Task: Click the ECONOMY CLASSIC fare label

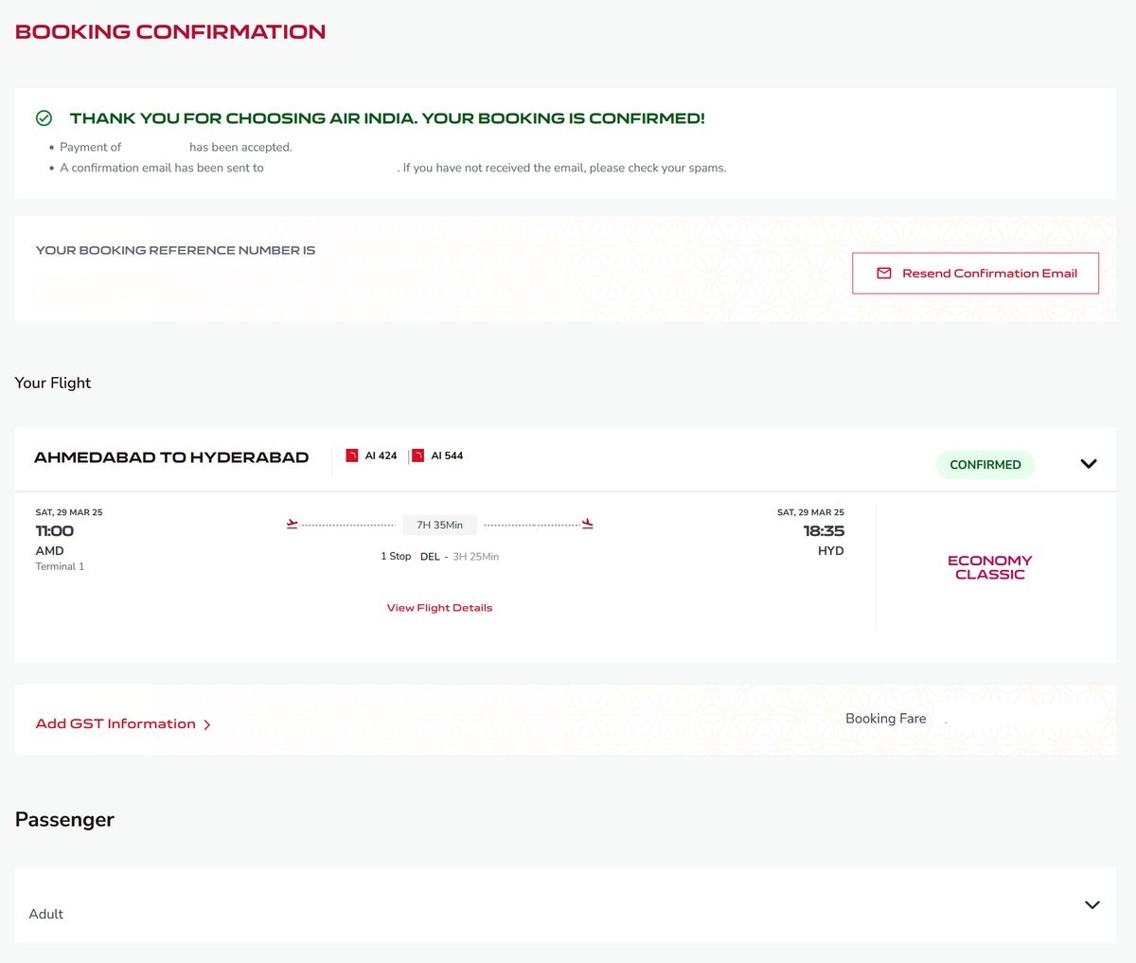Action: (x=990, y=567)
